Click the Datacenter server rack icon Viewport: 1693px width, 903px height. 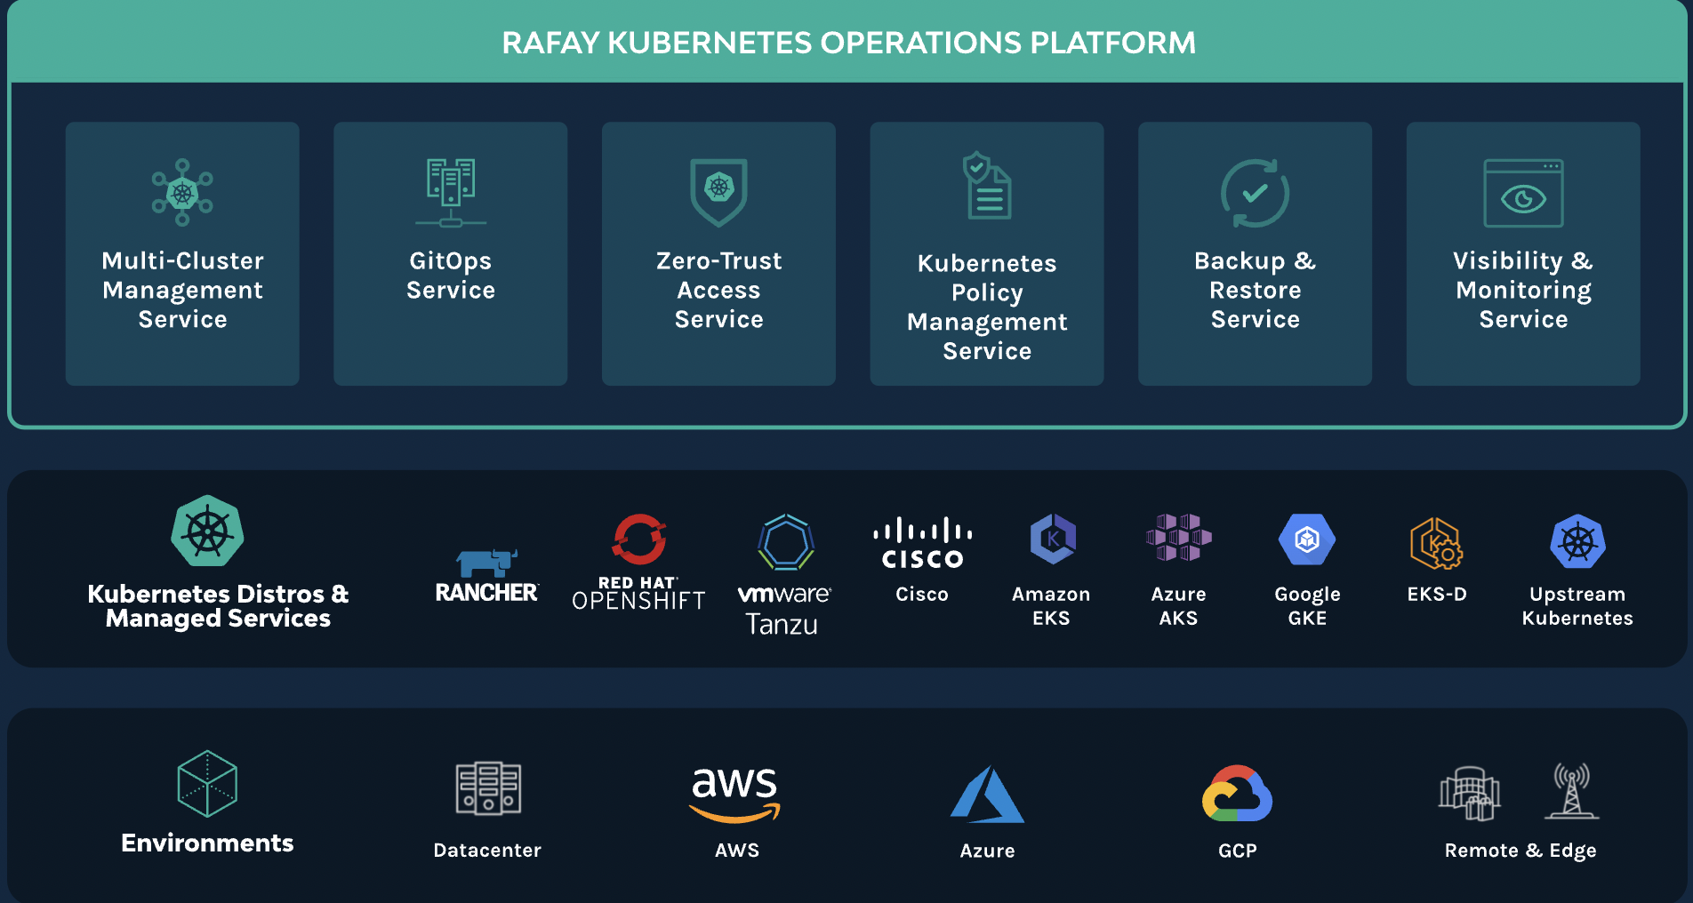(488, 788)
